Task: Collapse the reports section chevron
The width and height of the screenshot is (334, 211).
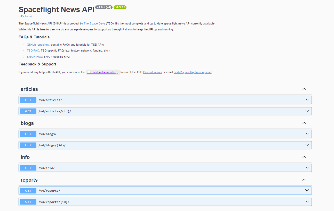Action: tap(304, 180)
